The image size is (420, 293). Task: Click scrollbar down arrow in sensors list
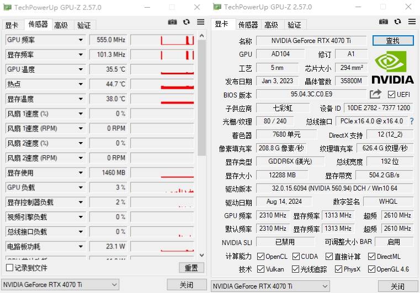201,256
